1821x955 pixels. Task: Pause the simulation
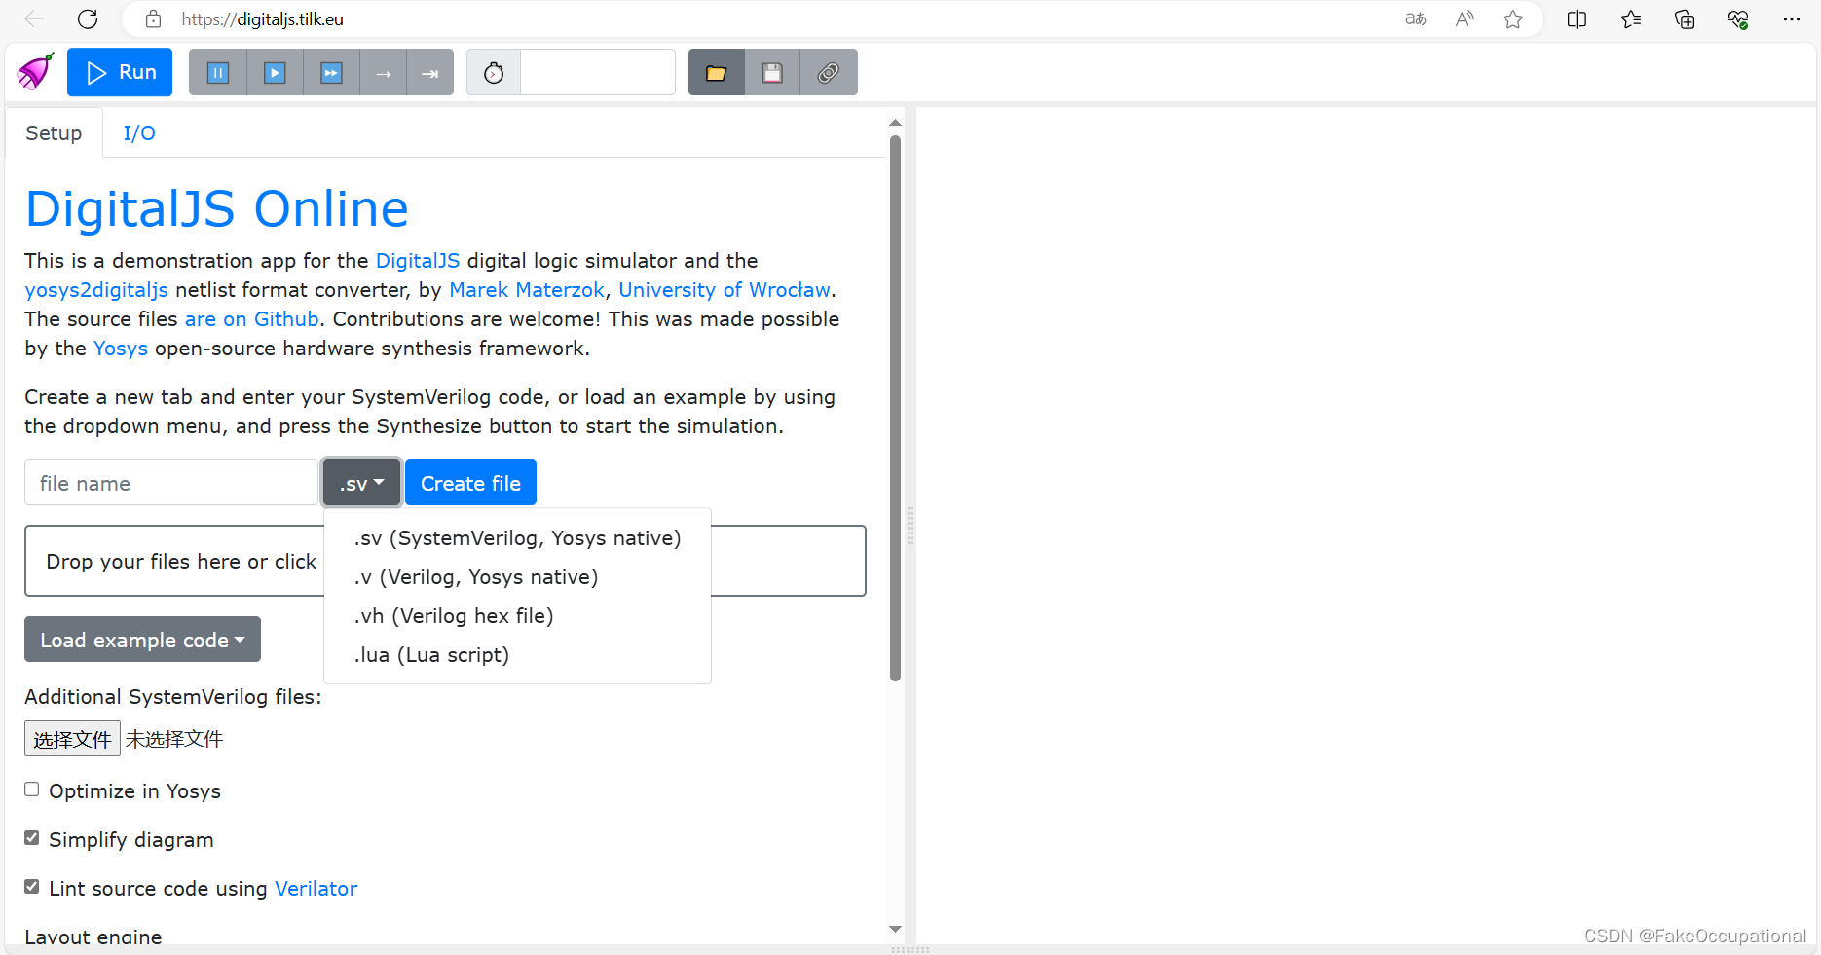tap(218, 72)
